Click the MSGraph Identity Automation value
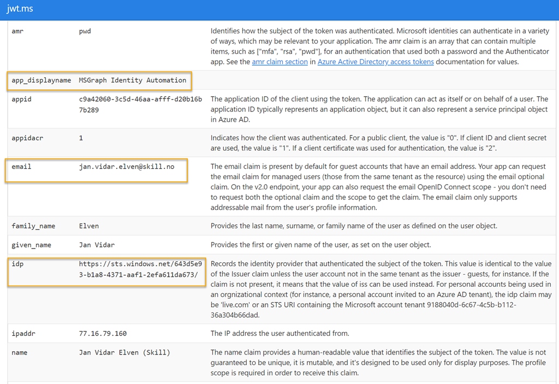559x384 pixels. click(133, 80)
